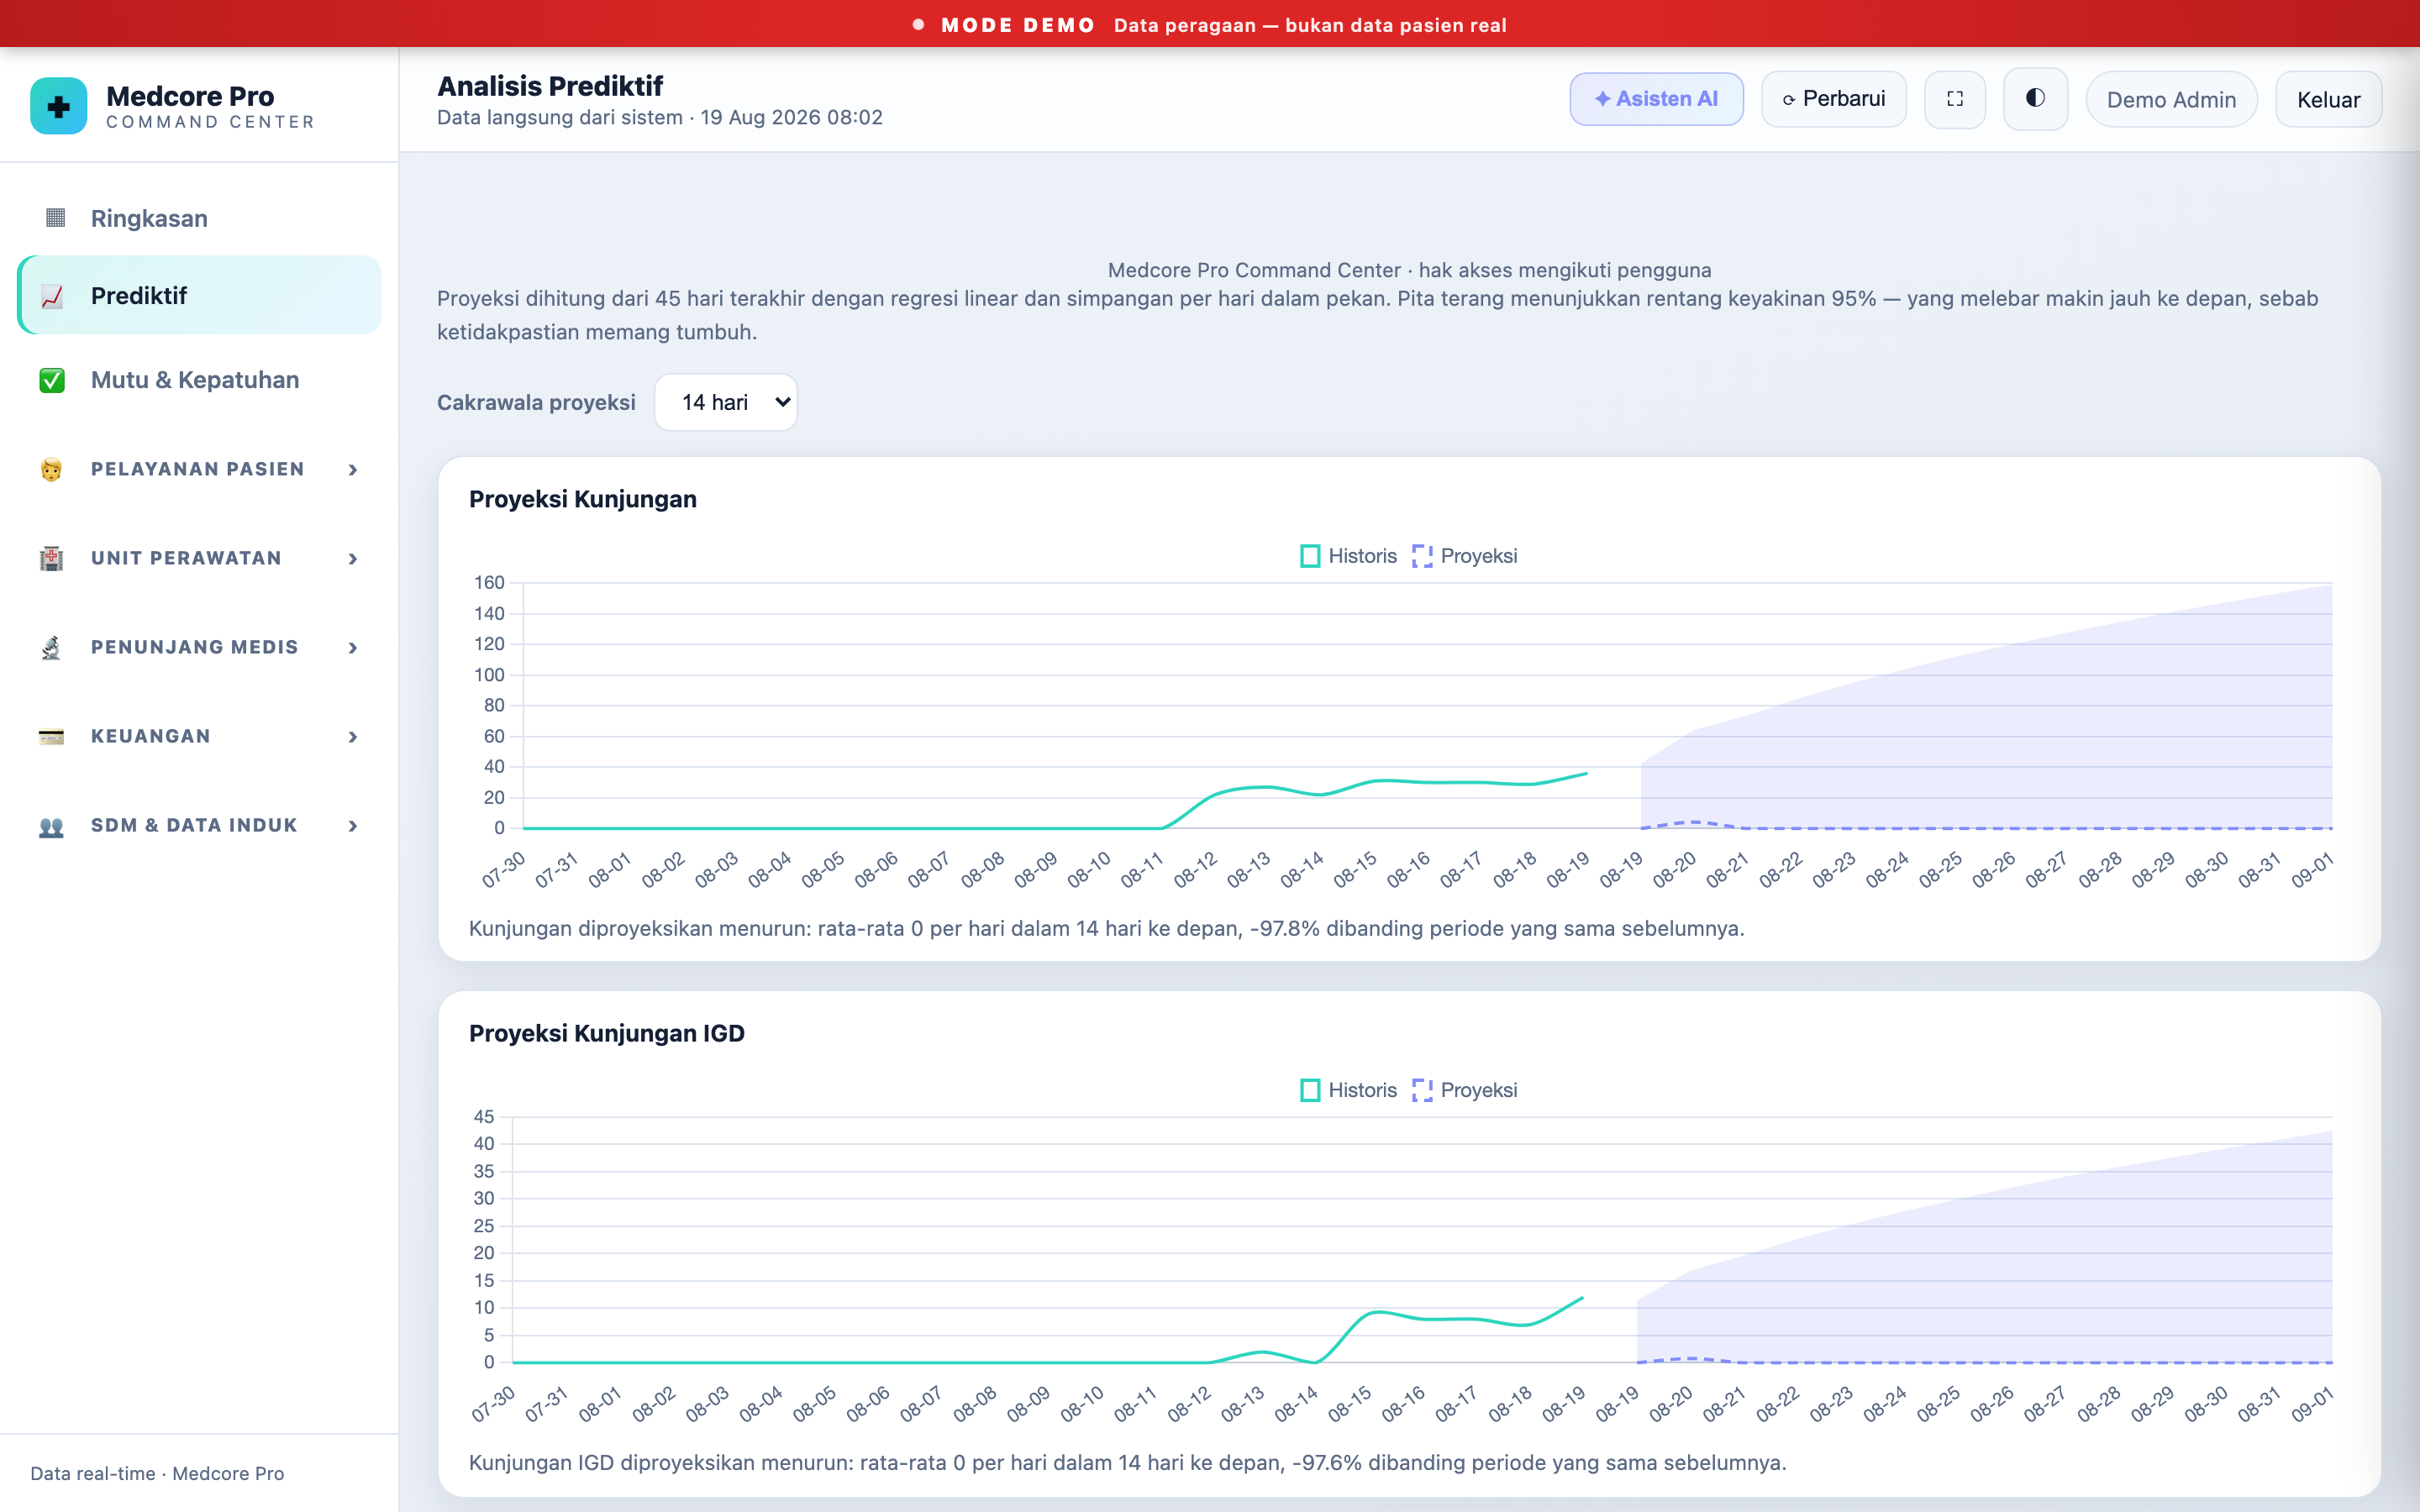The height and width of the screenshot is (1512, 2420).
Task: Click the Perbarui refresh button
Action: pos(1834,99)
